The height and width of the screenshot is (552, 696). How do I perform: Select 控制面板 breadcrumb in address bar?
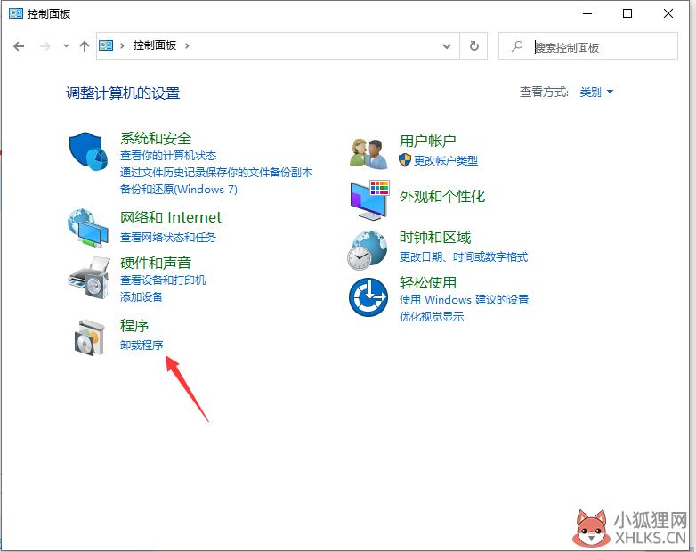point(155,45)
